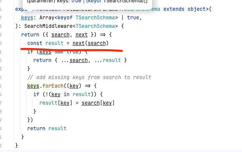Click the highlighted keys before forEach
Viewport: 242px width, 152px height.
[33, 86]
